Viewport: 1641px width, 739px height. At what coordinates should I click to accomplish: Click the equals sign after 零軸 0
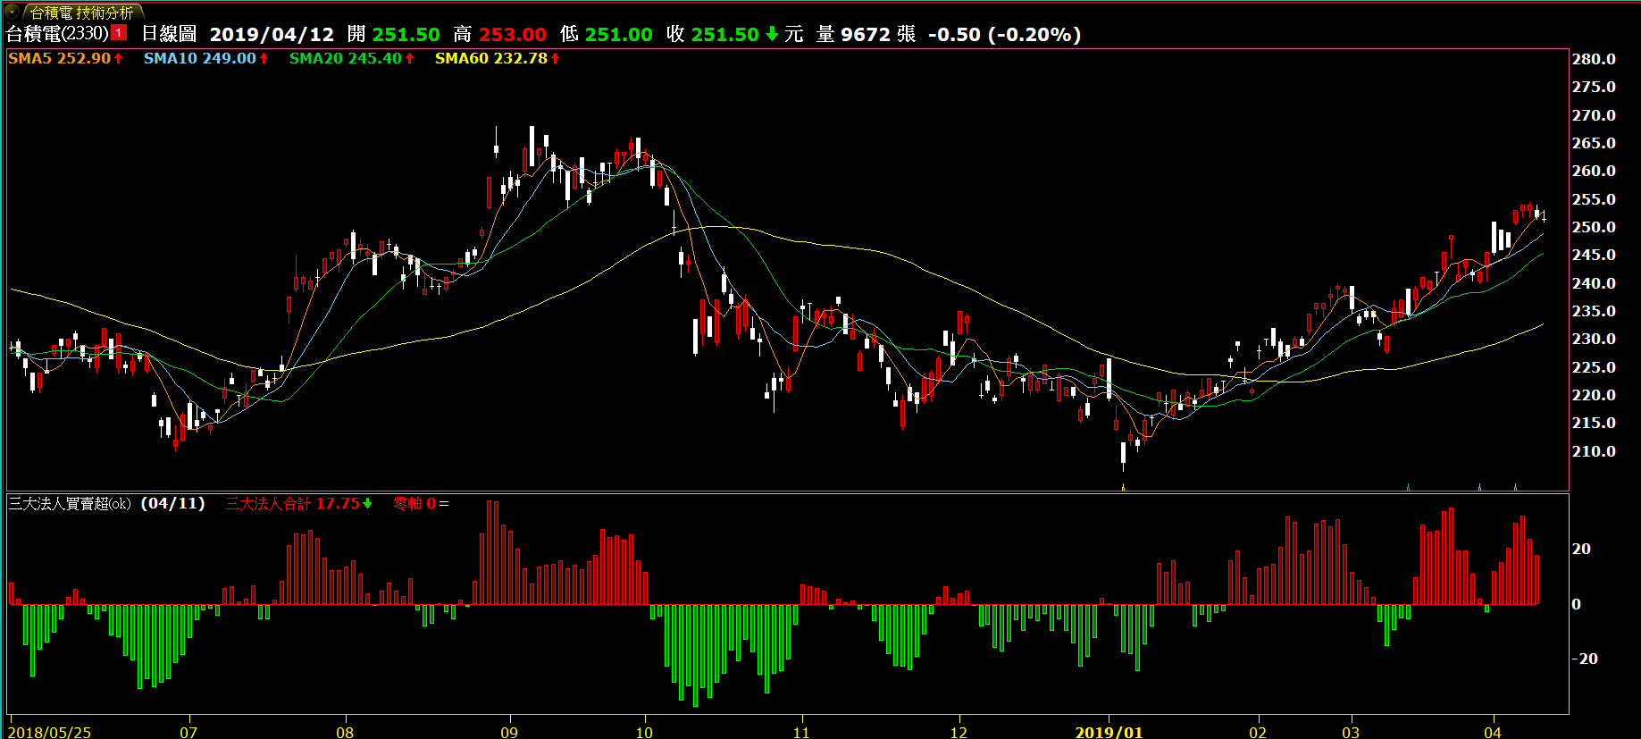444,504
